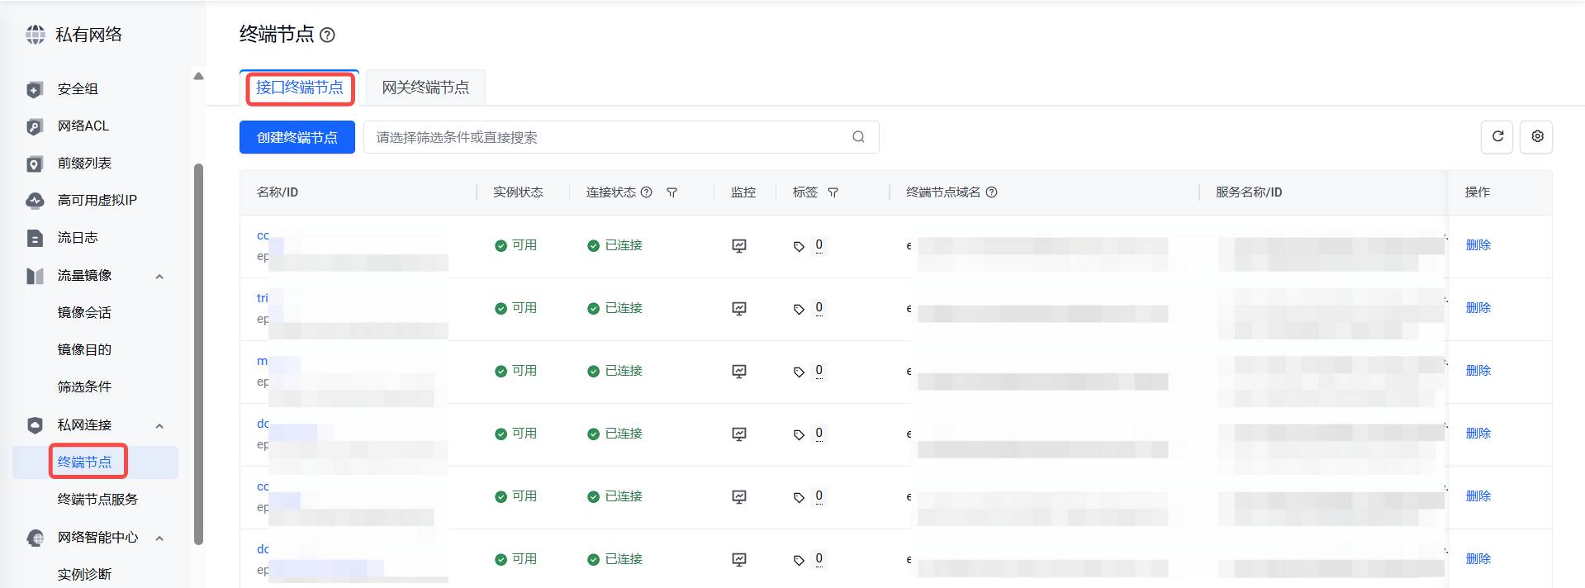Open table settings gear icon
This screenshot has width=1585, height=588.
(1537, 137)
